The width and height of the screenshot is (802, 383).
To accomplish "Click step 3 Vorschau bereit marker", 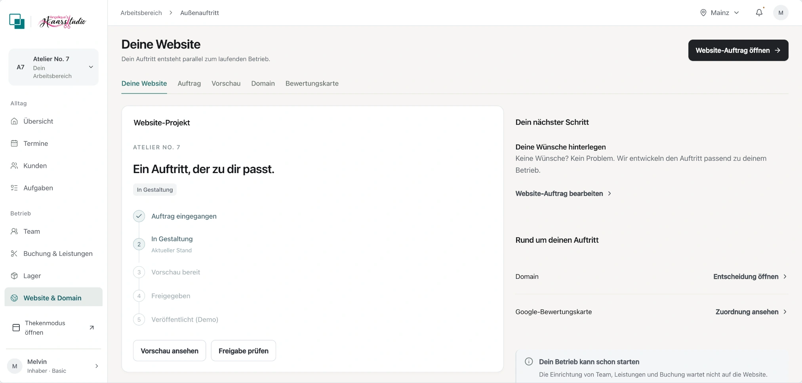I will click(x=139, y=272).
